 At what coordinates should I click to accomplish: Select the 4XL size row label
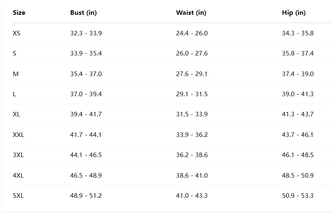pos(18,176)
